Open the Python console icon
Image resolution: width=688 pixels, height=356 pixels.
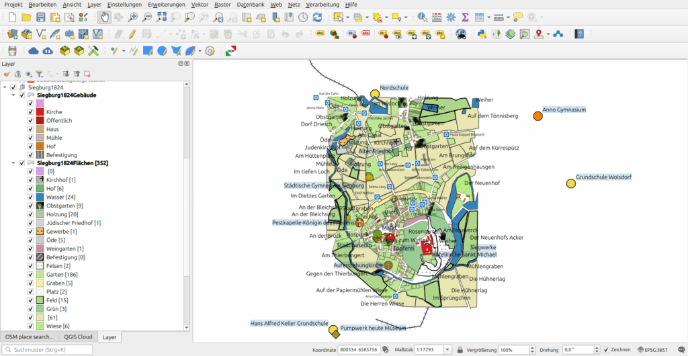coord(481,34)
